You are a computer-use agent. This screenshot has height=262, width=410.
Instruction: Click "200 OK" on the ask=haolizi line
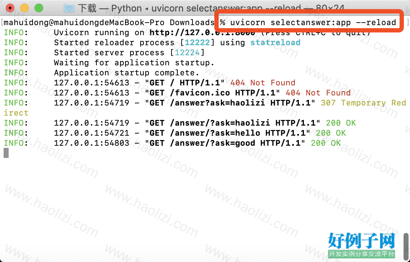[341, 123]
